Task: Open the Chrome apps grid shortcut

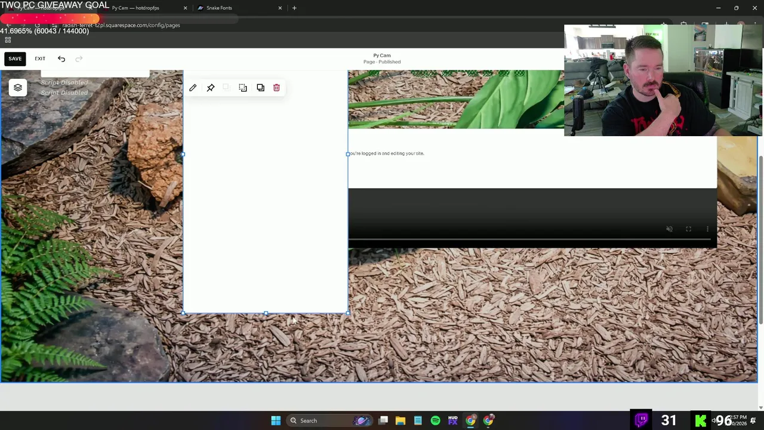Action: pyautogui.click(x=8, y=40)
